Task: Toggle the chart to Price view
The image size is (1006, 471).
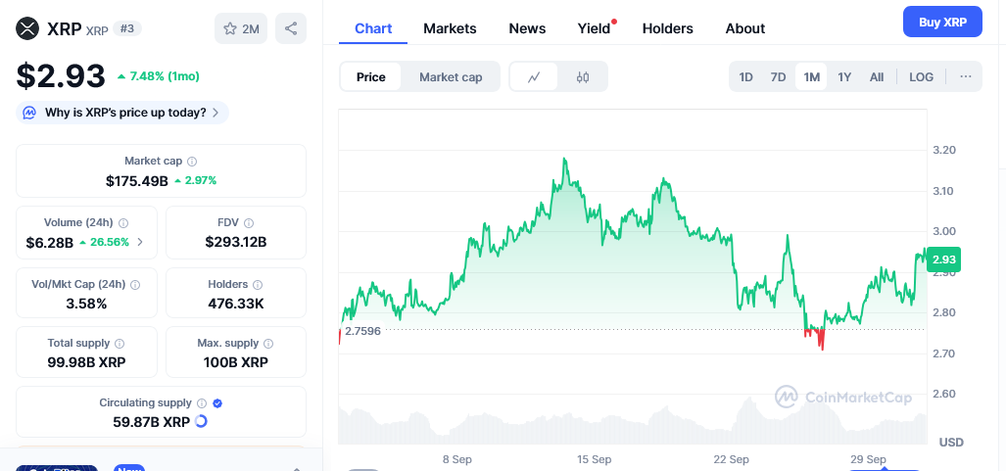Action: point(371,77)
